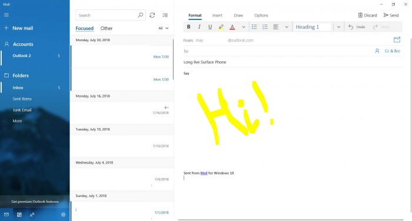The image size is (412, 221).
Task: Open the message dated 7/4/2018
Action: click(122, 179)
